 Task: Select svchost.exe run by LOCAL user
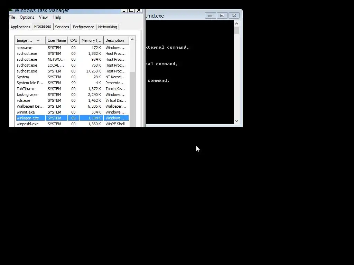pyautogui.click(x=72, y=65)
